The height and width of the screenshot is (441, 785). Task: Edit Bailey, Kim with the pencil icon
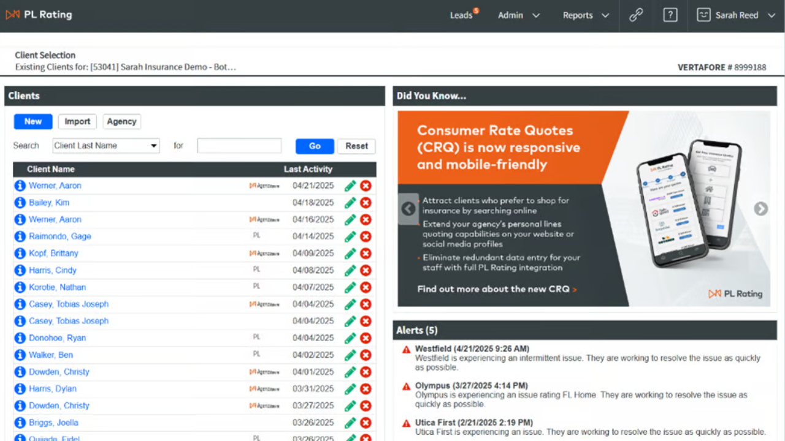tap(350, 203)
